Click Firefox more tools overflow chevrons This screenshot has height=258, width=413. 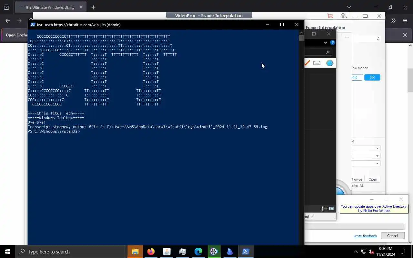[393, 21]
